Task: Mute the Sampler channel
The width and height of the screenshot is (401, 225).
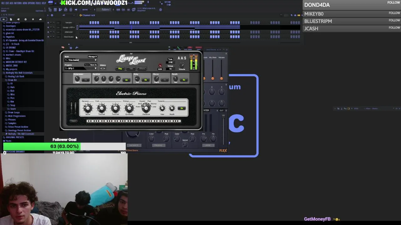Action: coord(48,23)
